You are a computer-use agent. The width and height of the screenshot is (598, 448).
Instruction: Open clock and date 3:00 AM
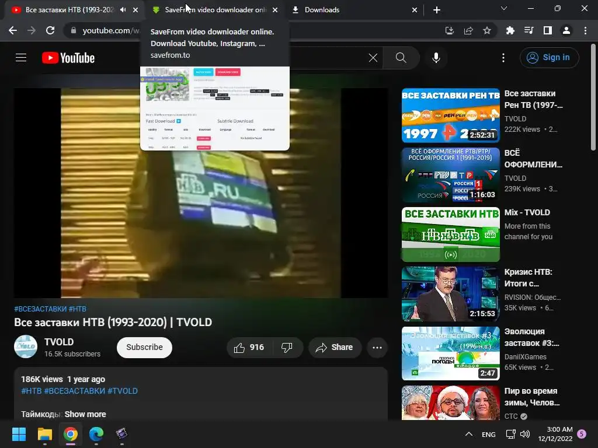coord(555,434)
